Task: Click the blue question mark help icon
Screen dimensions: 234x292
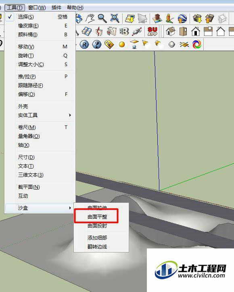Action: pyautogui.click(x=97, y=44)
